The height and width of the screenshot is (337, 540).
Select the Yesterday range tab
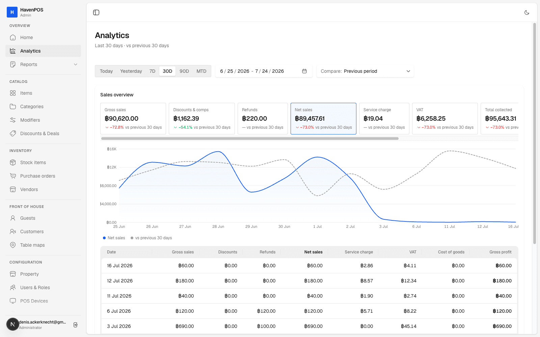coord(131,71)
